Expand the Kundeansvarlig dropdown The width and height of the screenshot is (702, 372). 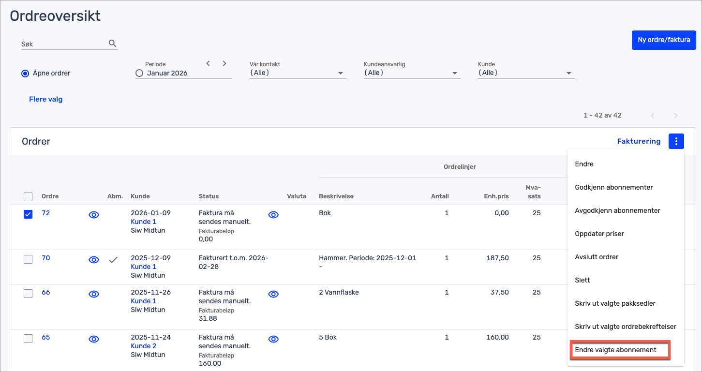click(x=412, y=73)
